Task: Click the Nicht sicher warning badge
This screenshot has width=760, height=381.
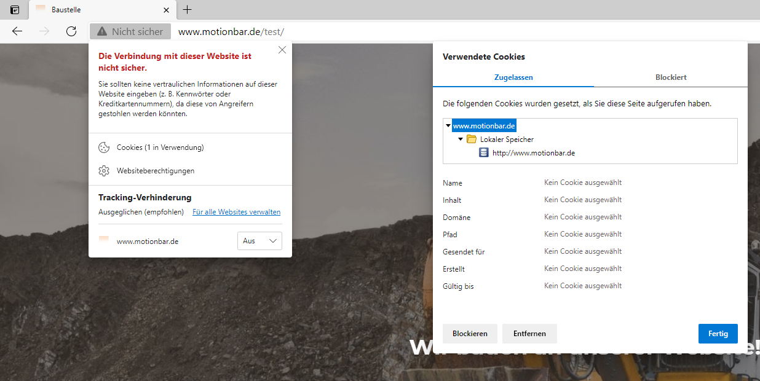Action: [x=130, y=31]
